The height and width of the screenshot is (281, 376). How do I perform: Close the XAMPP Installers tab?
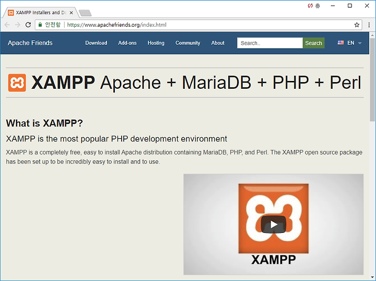(x=71, y=13)
